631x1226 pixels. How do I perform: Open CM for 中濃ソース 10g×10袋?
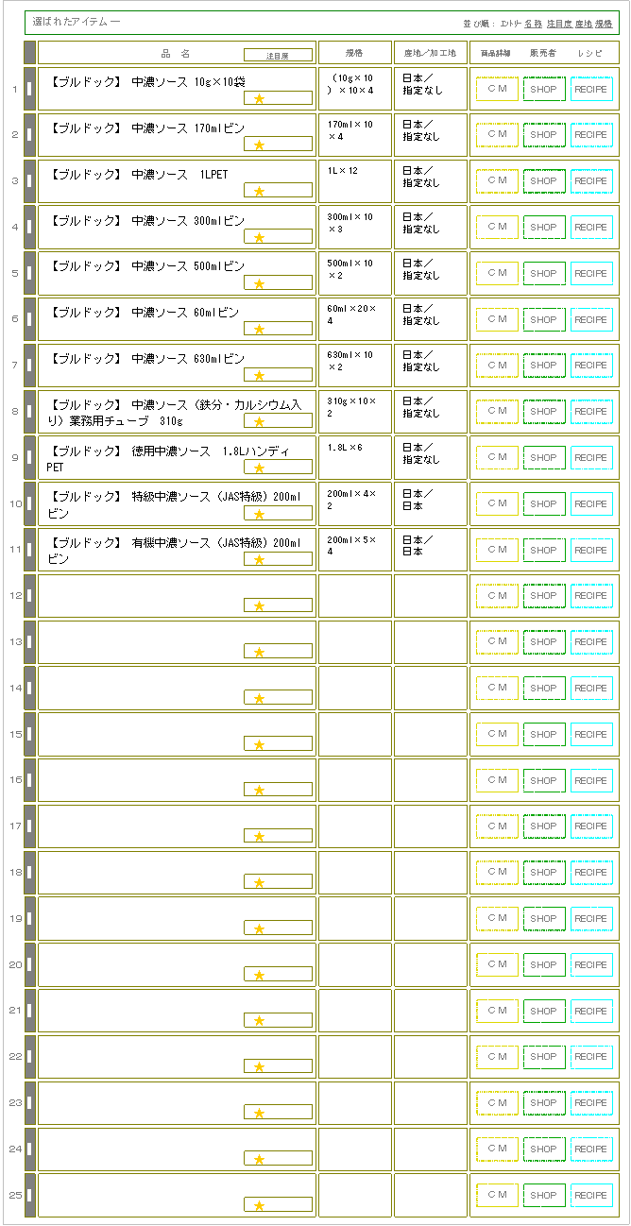[x=497, y=89]
